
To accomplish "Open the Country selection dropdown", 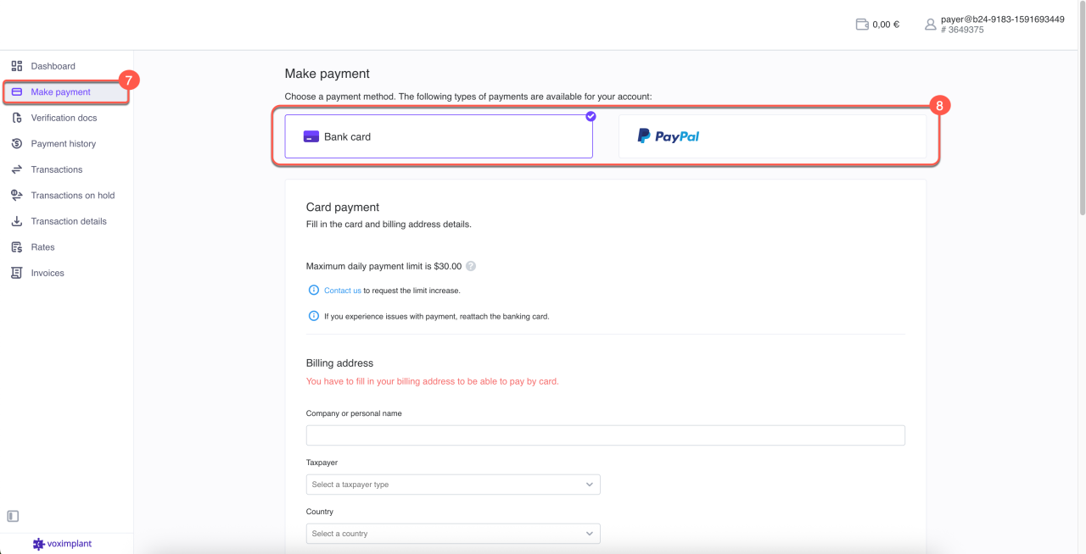I will pyautogui.click(x=453, y=534).
